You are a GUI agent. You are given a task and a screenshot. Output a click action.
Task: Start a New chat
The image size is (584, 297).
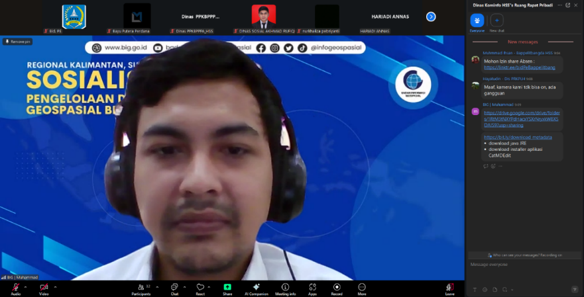pos(496,21)
